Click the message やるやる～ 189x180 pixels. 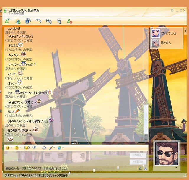point(14,55)
